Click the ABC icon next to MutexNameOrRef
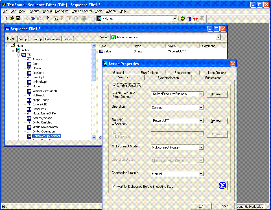The width and height of the screenshot is (271, 210). (x=29, y=113)
